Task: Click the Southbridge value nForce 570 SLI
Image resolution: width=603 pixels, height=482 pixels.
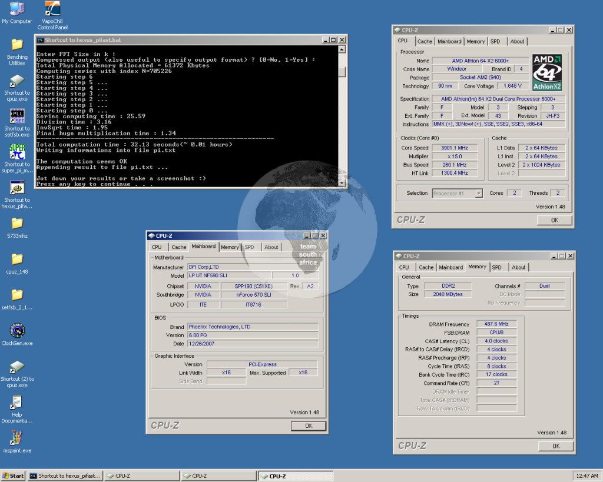Action: 253,295
